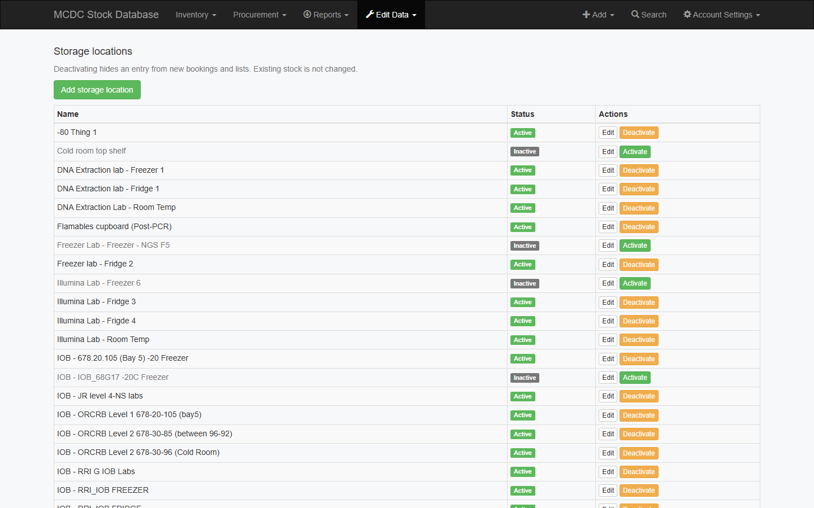Deactivate Illumina Lab - Frigde 4
This screenshot has width=814, height=508.
[639, 321]
